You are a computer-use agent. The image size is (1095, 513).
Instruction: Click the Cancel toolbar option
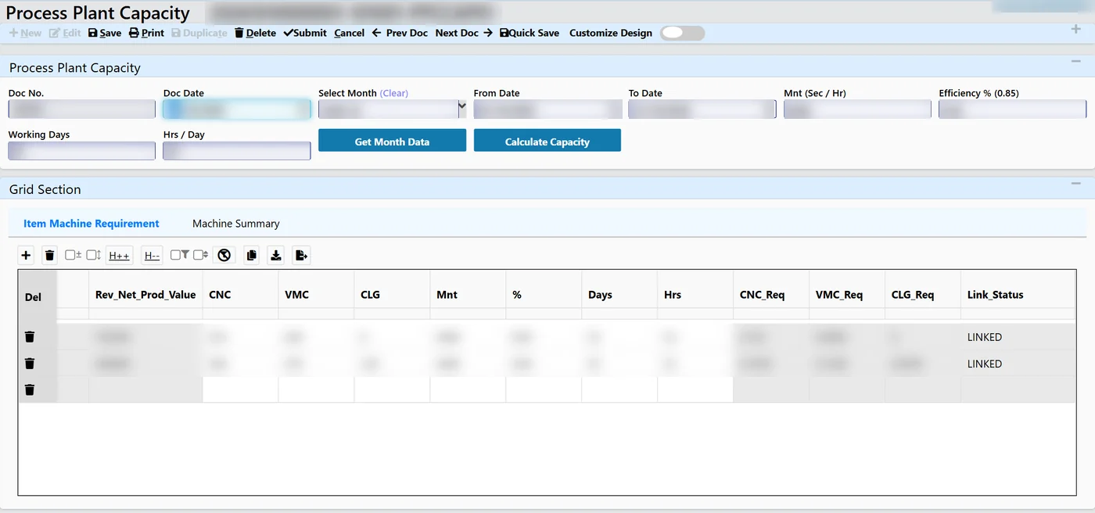349,33
